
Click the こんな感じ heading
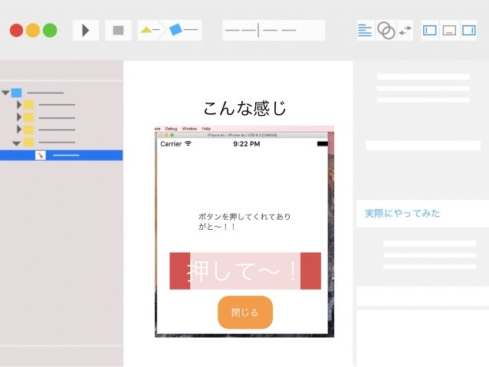tap(244, 108)
